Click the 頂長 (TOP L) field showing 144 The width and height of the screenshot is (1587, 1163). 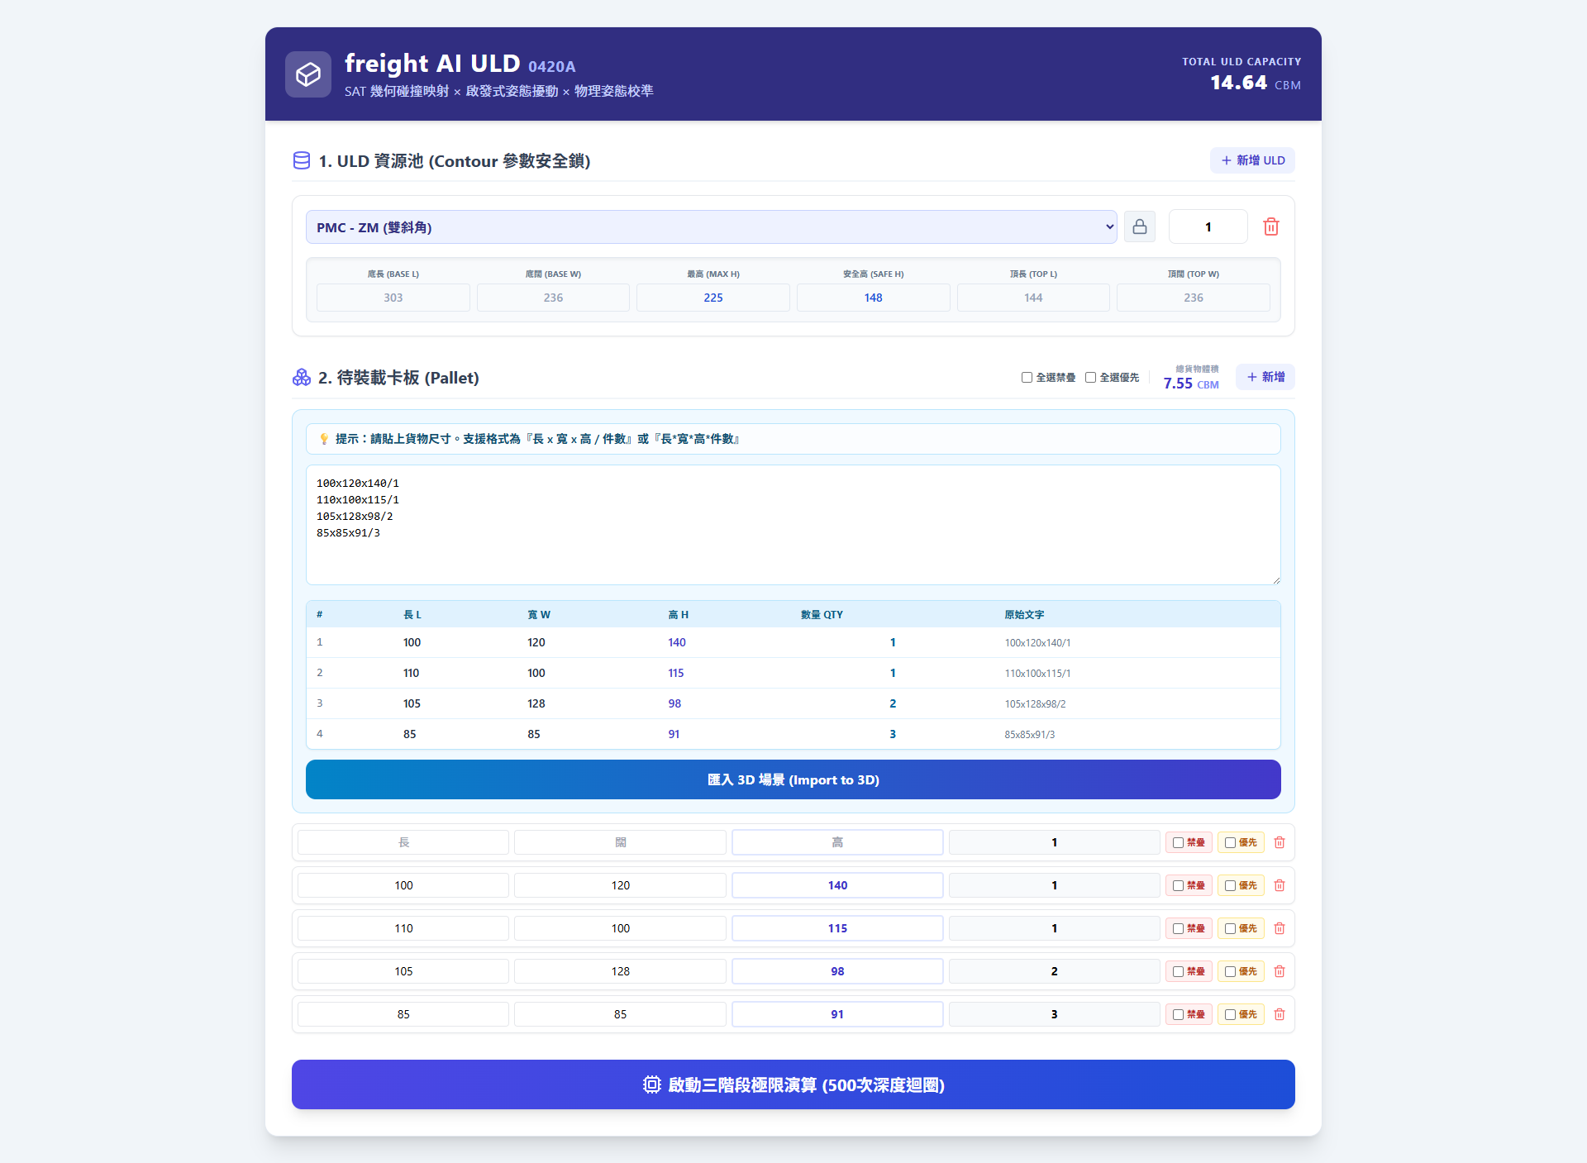(x=1033, y=298)
